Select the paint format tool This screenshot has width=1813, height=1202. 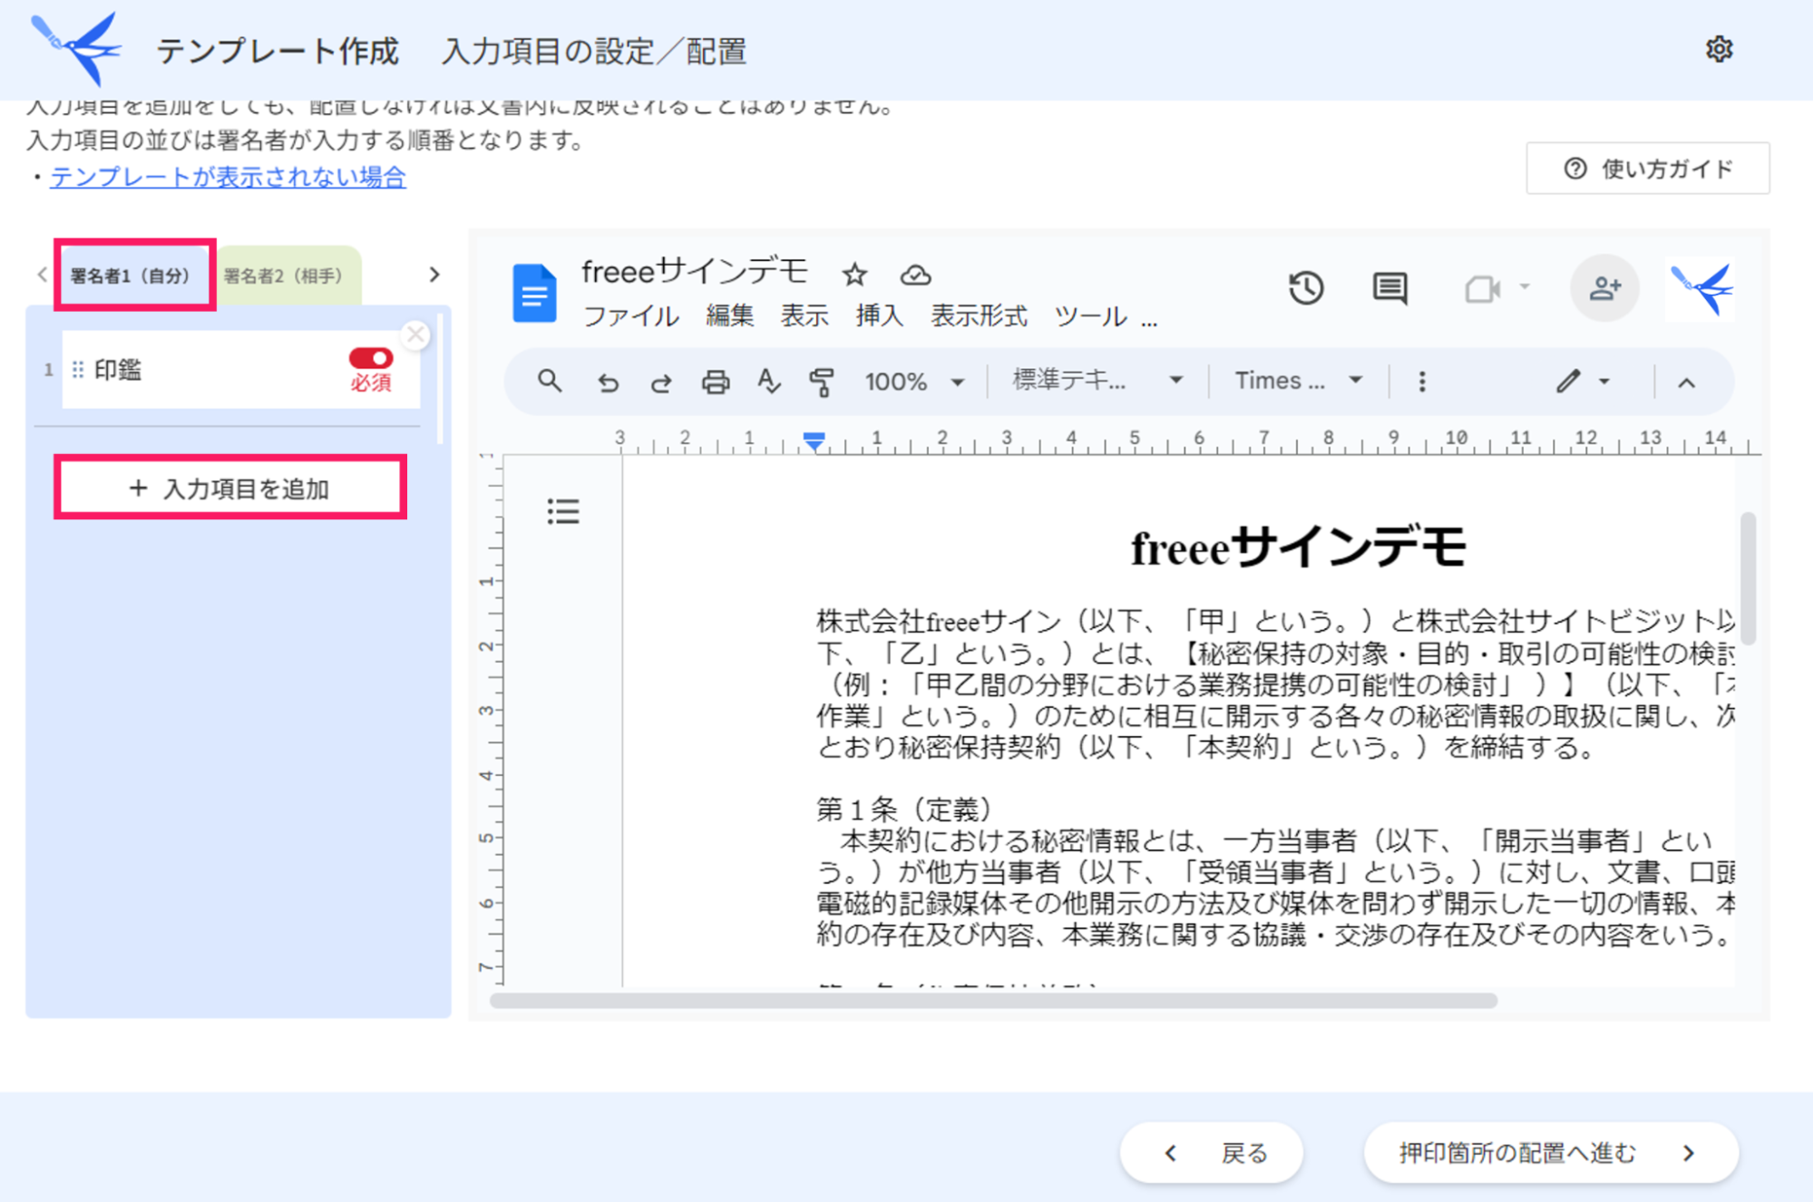click(x=822, y=382)
